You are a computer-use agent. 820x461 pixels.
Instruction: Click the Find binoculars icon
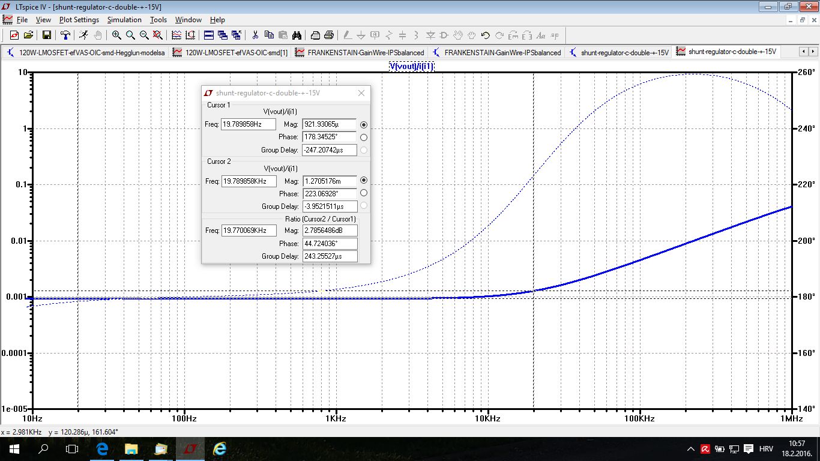click(297, 35)
